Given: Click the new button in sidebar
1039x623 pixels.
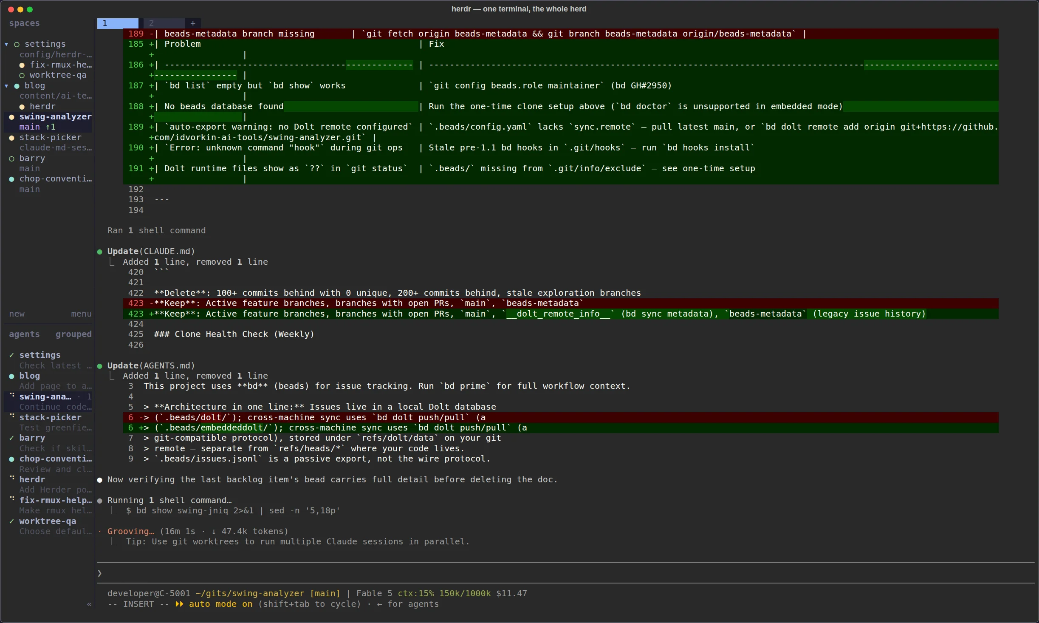Looking at the screenshot, I should [17, 314].
